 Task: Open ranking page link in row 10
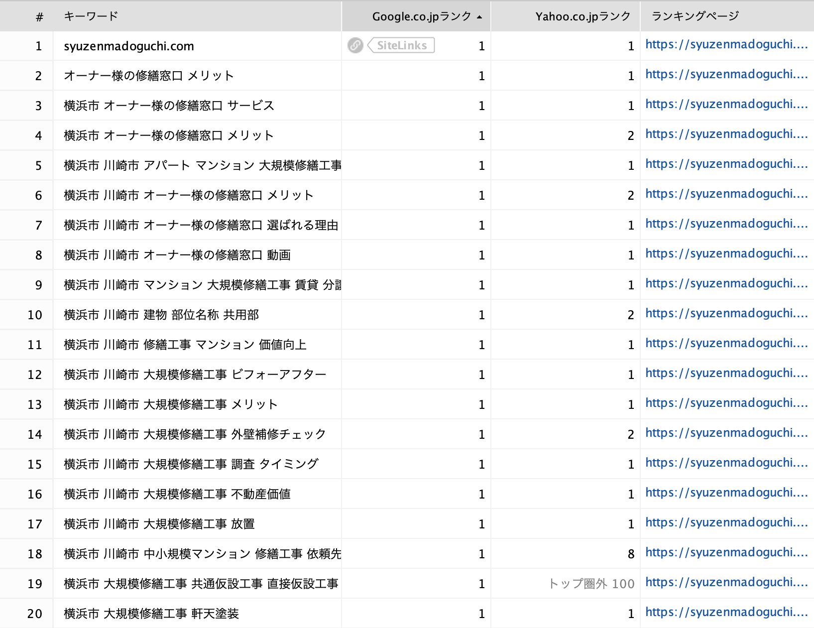coord(726,313)
